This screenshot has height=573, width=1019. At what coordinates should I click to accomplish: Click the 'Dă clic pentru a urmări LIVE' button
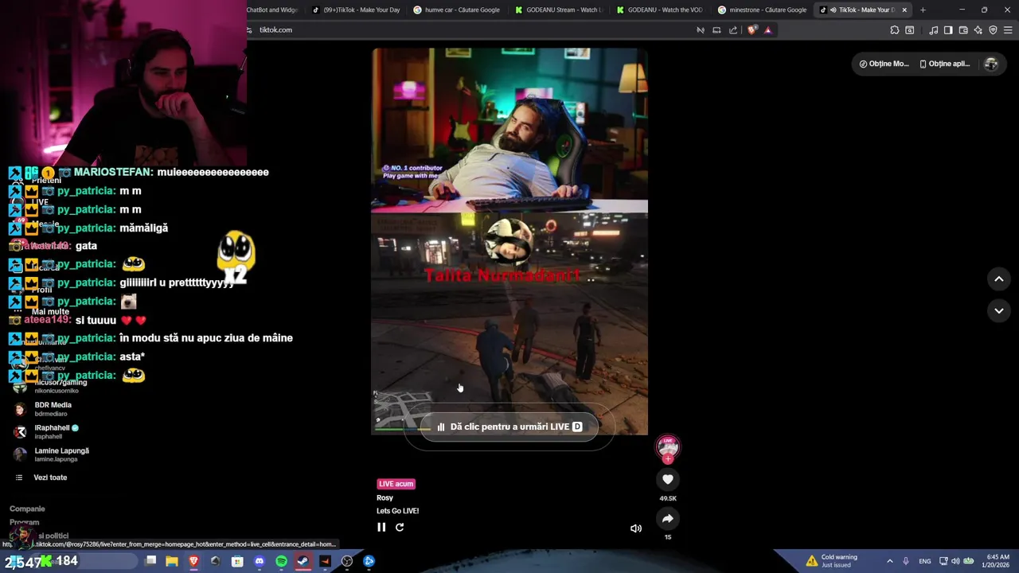click(x=509, y=427)
